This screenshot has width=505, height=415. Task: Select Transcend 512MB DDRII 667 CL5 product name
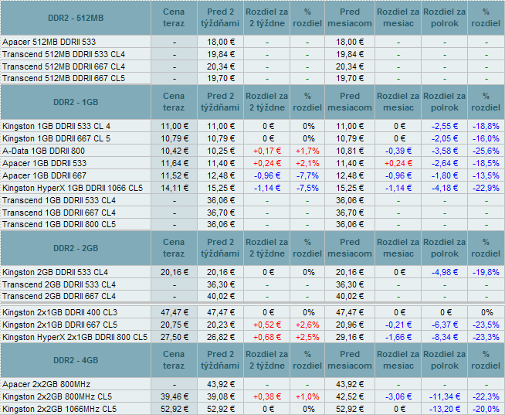63,78
